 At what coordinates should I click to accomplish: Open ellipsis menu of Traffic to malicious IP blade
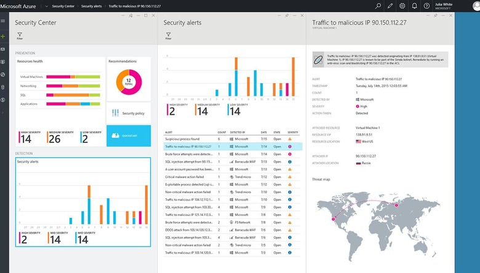pos(428,15)
